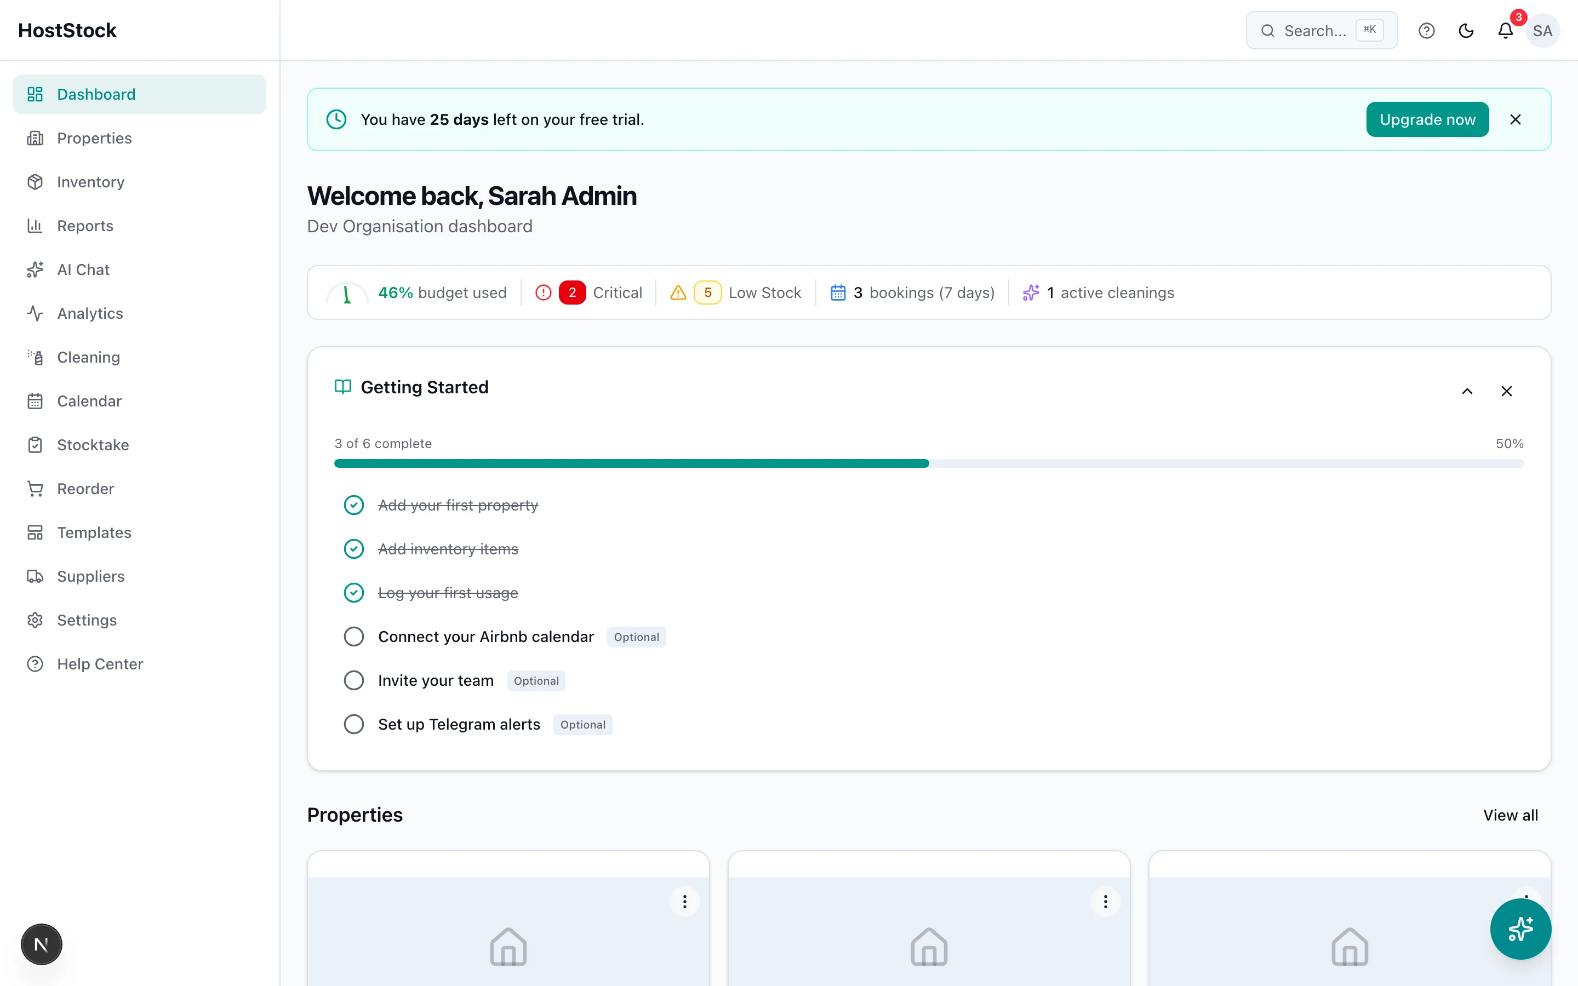
Task: Collapse the Getting Started panel
Action: click(x=1467, y=391)
